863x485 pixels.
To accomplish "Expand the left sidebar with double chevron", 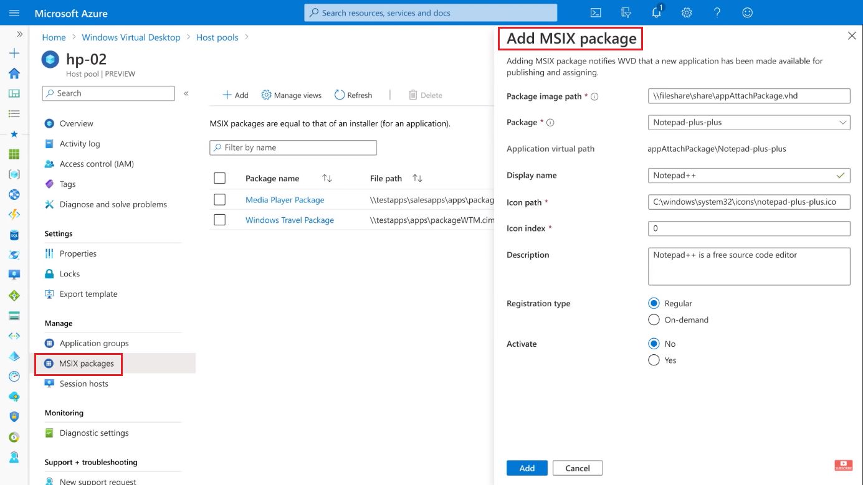I will pyautogui.click(x=20, y=34).
